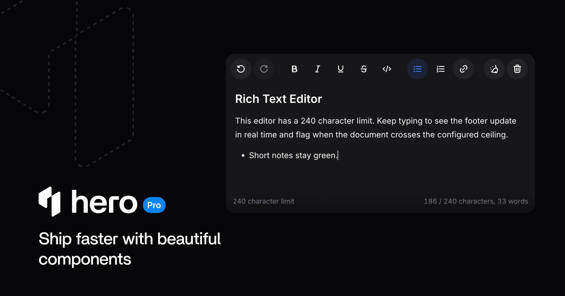Click the blue 'Pro' badge
Viewport: 565px width, 296px height.
point(154,205)
